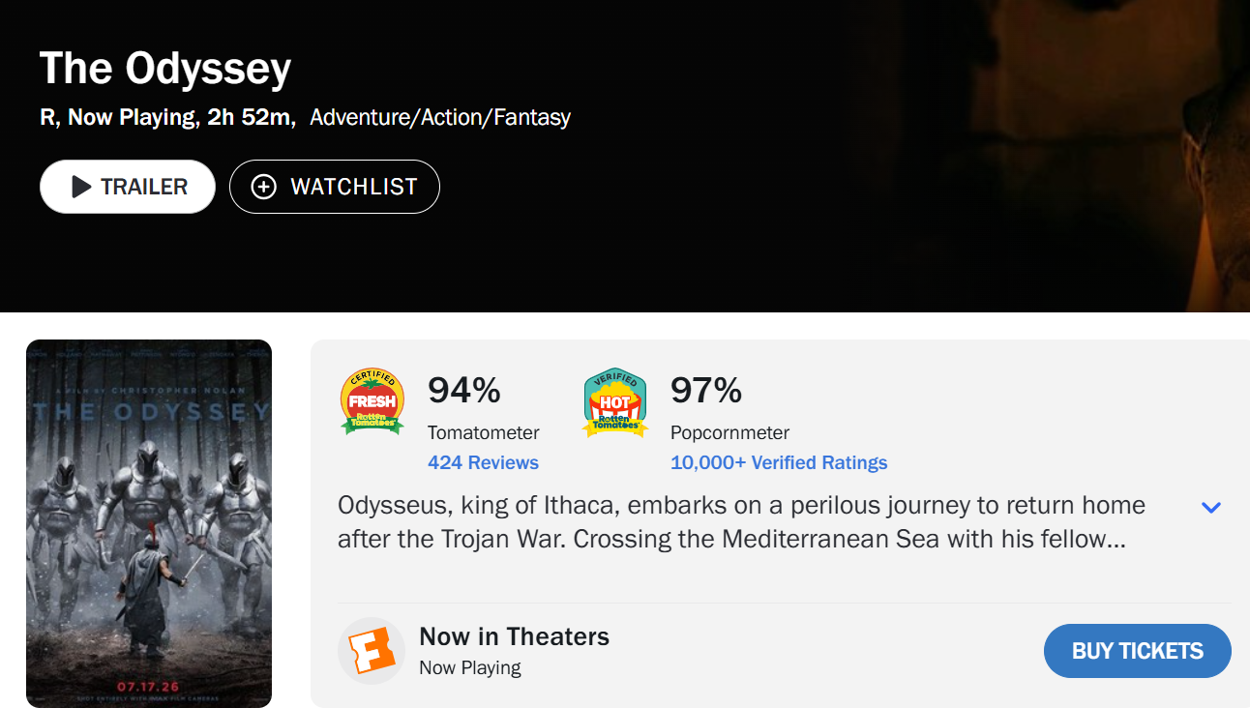The width and height of the screenshot is (1250, 708).
Task: Click the Tomatometer label
Action: (x=484, y=432)
